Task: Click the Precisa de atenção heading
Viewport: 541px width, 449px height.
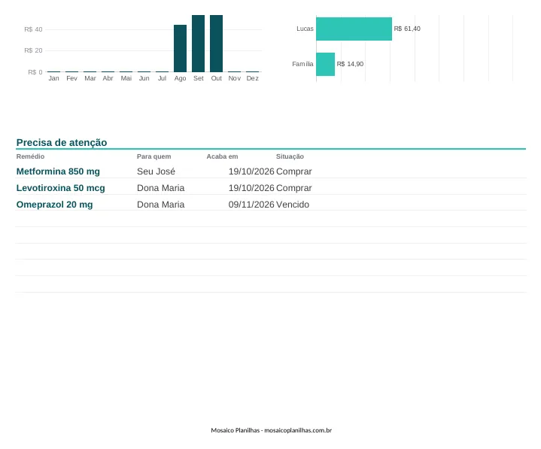Action: (62, 142)
